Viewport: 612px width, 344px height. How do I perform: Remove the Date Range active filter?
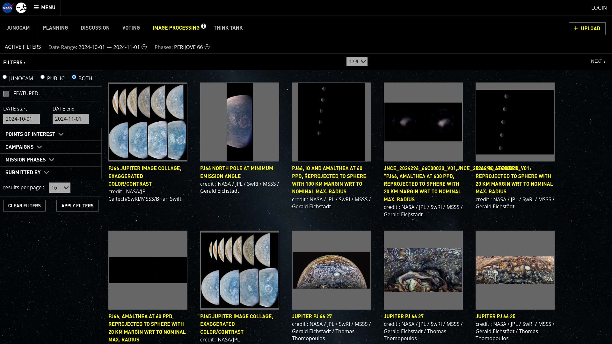[x=144, y=47]
